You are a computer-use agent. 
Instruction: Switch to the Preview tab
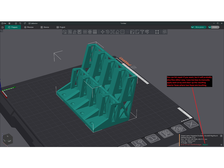pos(29,27)
